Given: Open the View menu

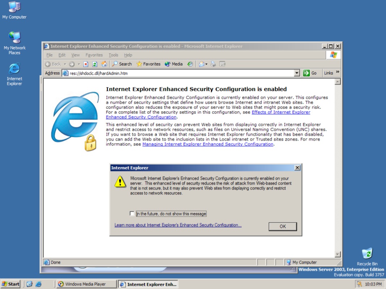Looking at the screenshot, I should point(75,55).
